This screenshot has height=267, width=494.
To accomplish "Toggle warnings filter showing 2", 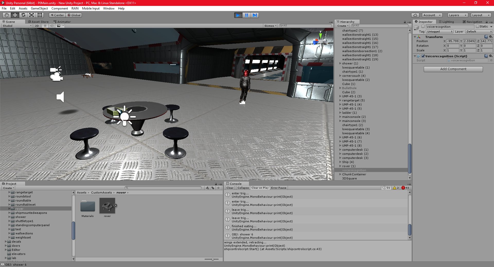I will (396, 188).
